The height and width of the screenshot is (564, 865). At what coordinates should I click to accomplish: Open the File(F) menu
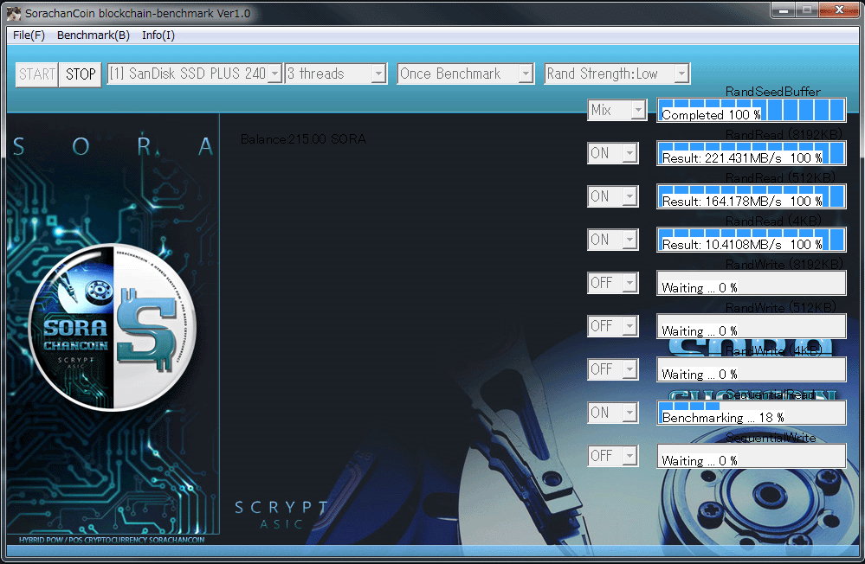29,35
